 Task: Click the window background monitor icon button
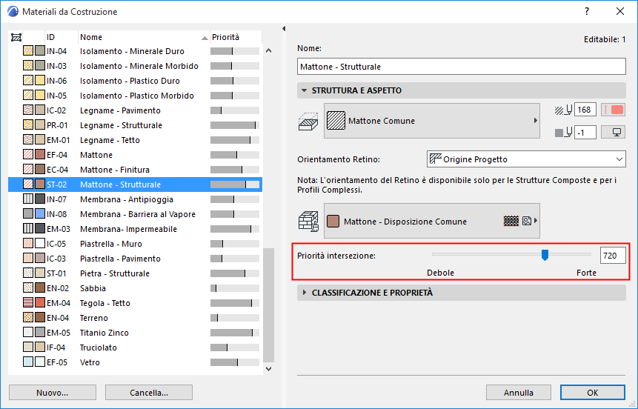pyautogui.click(x=614, y=133)
